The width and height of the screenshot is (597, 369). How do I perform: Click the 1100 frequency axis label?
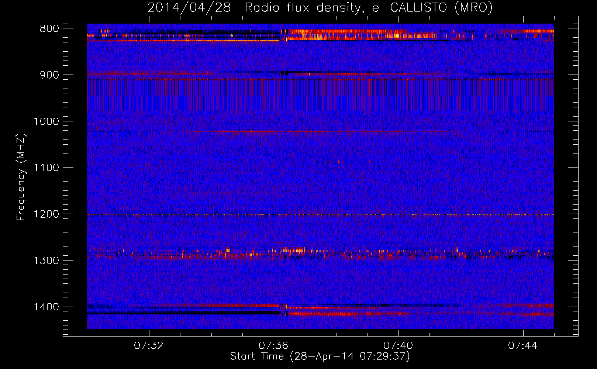pos(46,168)
